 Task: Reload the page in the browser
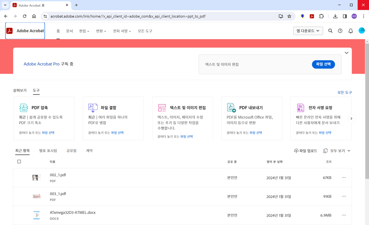24,16
